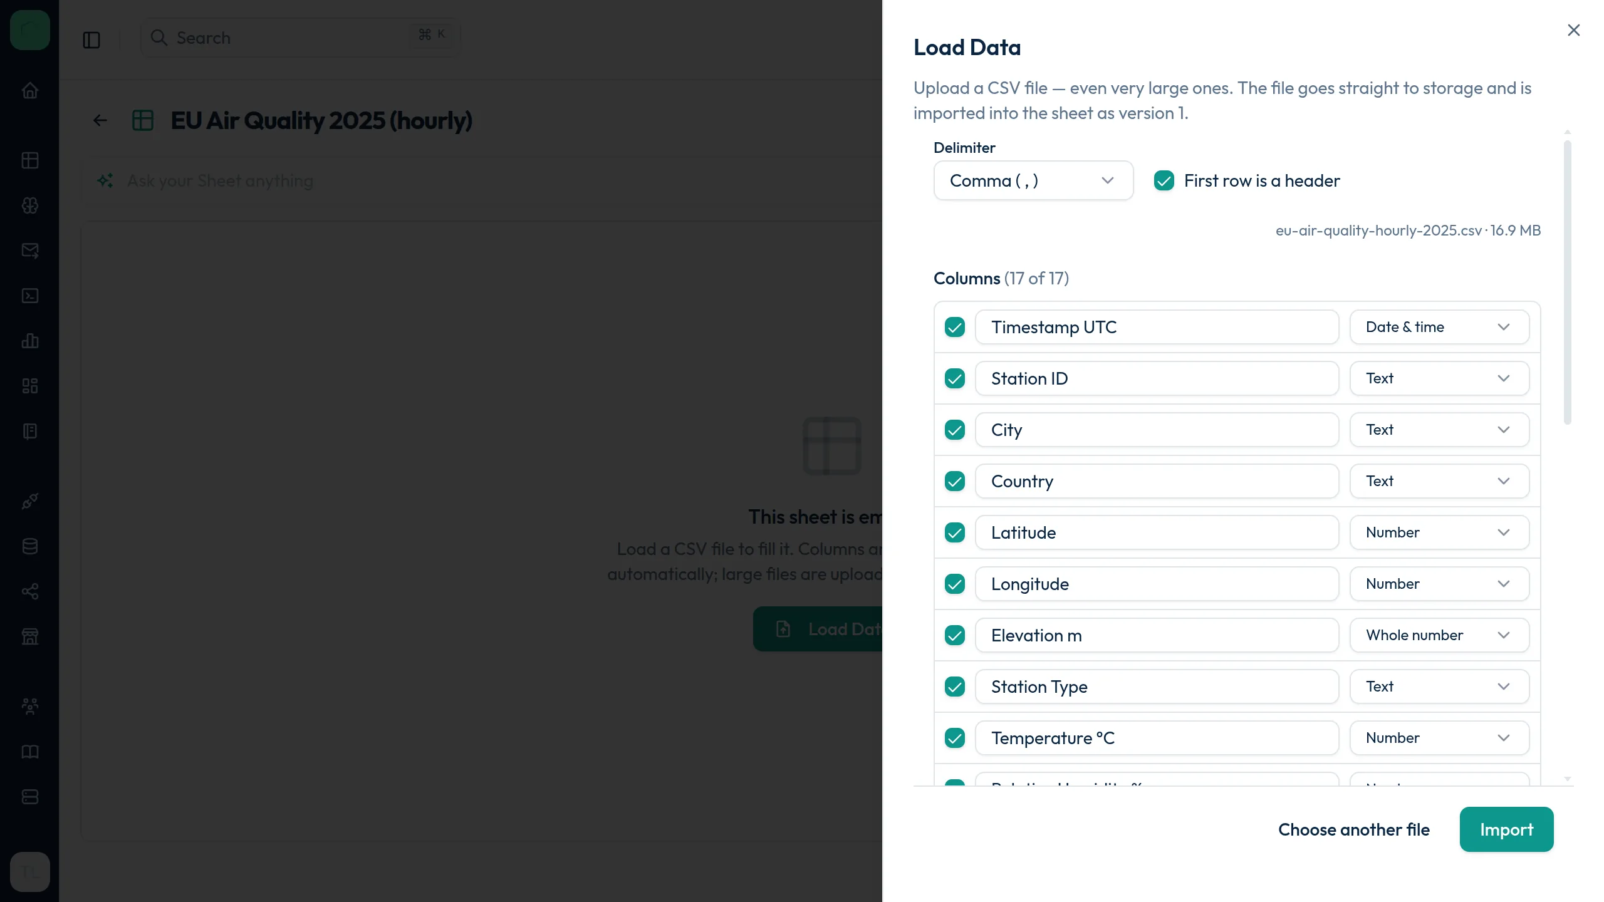Open the mail forward icon in sidebar
Image resolution: width=1604 pixels, height=902 pixels.
(30, 251)
